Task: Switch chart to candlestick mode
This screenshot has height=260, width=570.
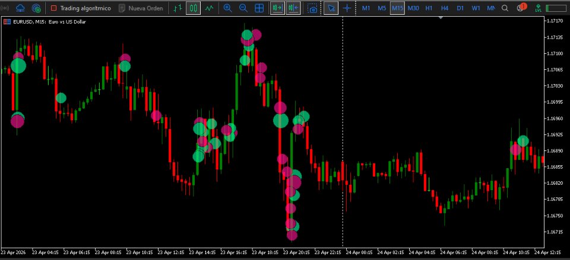Action: 194,8
